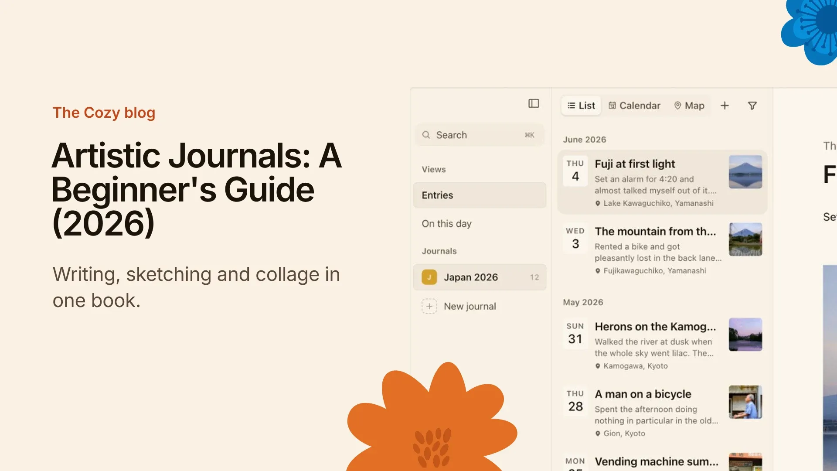The image size is (837, 471).
Task: Switch to the List view tab
Action: point(581,106)
